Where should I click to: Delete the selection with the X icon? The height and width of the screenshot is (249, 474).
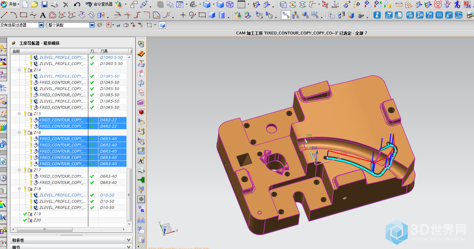tap(66, 4)
